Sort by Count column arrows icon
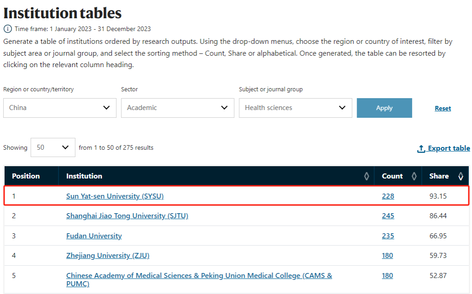The height and width of the screenshot is (294, 472). (414, 176)
